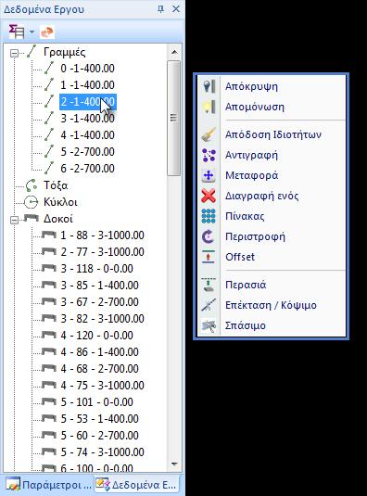367x496 pixels.
Task: Select beam 4 - 86 - 1-400.00
Action: coord(99,352)
